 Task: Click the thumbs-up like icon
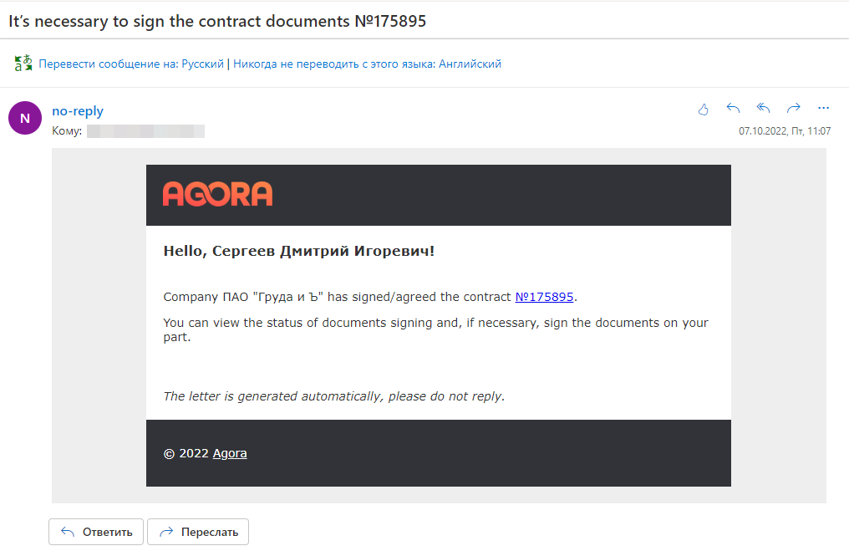click(703, 110)
